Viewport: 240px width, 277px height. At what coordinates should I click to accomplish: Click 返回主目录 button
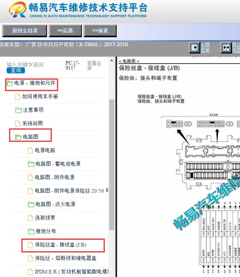click(x=25, y=31)
